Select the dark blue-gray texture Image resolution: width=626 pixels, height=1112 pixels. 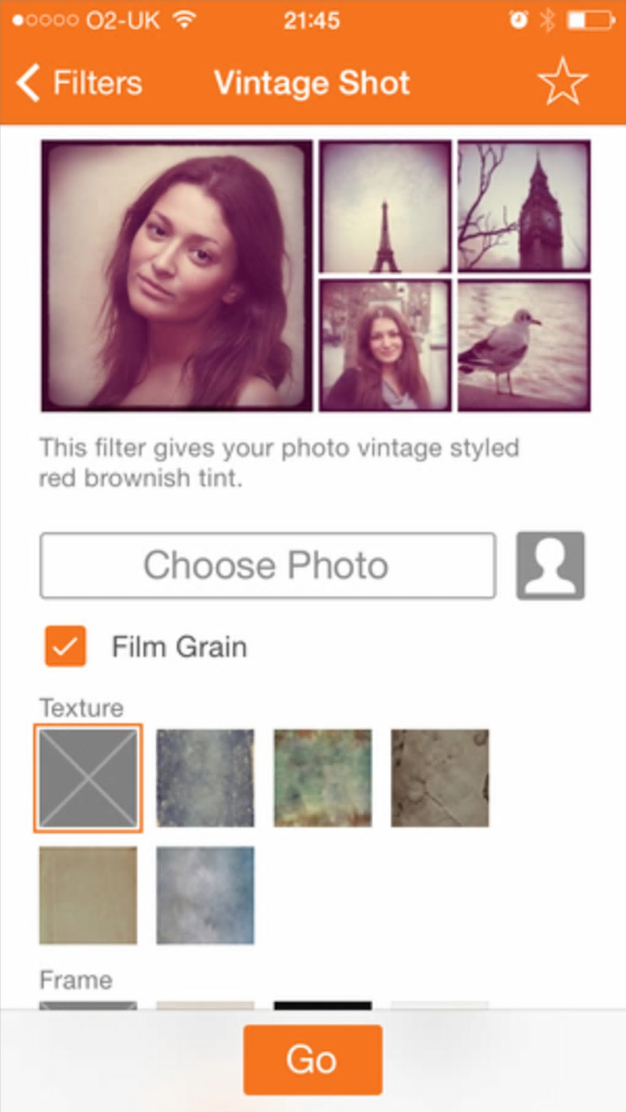click(205, 778)
